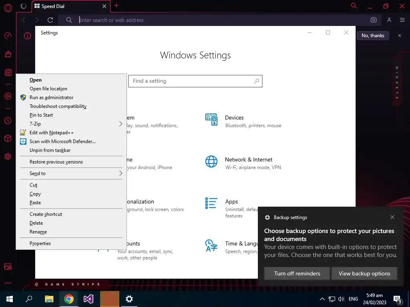
Task: Choose Troubleshoot compatibility
Action: pyautogui.click(x=71, y=106)
